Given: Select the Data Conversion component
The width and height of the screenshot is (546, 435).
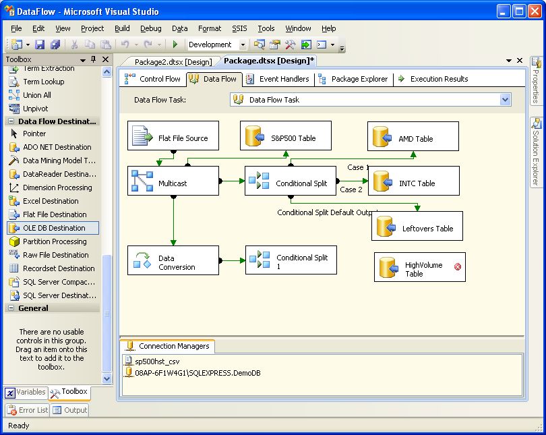Looking at the screenshot, I should (173, 260).
